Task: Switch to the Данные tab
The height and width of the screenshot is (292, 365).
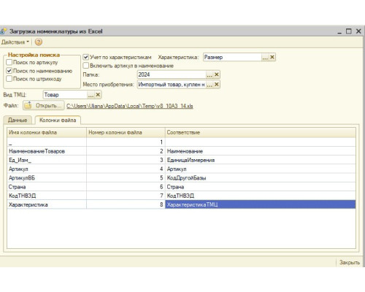Action: (18, 120)
